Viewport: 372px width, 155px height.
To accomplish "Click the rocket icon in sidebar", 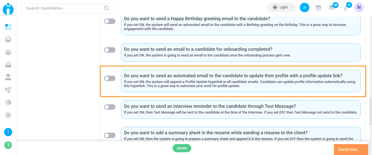I will [x=8, y=90].
